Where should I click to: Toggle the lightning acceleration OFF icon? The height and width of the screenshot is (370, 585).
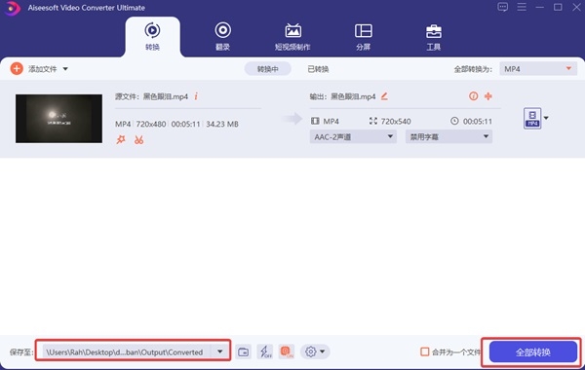click(265, 351)
